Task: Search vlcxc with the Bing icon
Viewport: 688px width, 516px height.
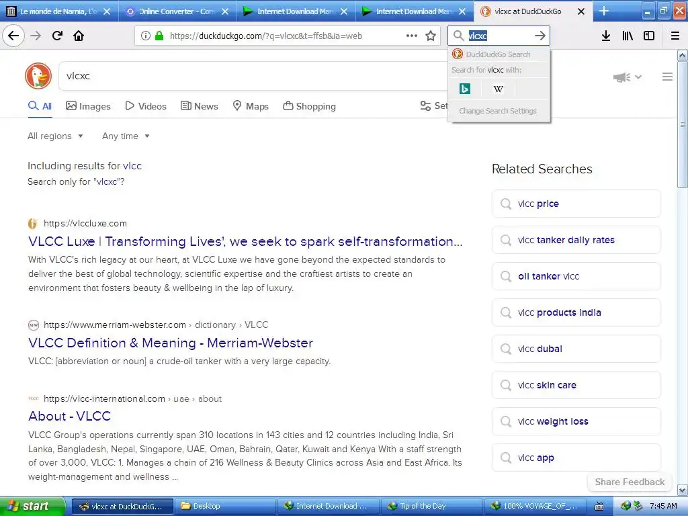Action: (465, 89)
